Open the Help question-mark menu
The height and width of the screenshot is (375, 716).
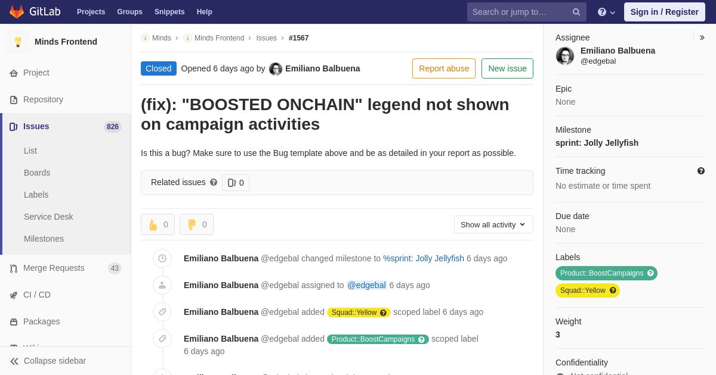pos(606,12)
